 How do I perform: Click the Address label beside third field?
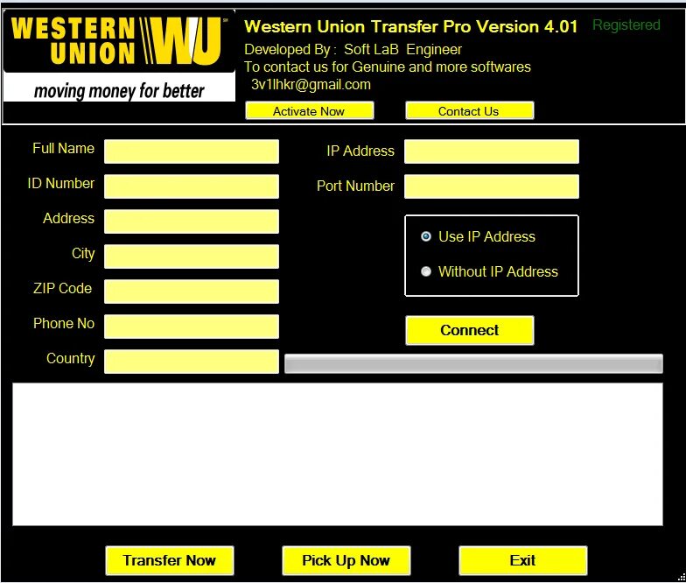pos(68,219)
